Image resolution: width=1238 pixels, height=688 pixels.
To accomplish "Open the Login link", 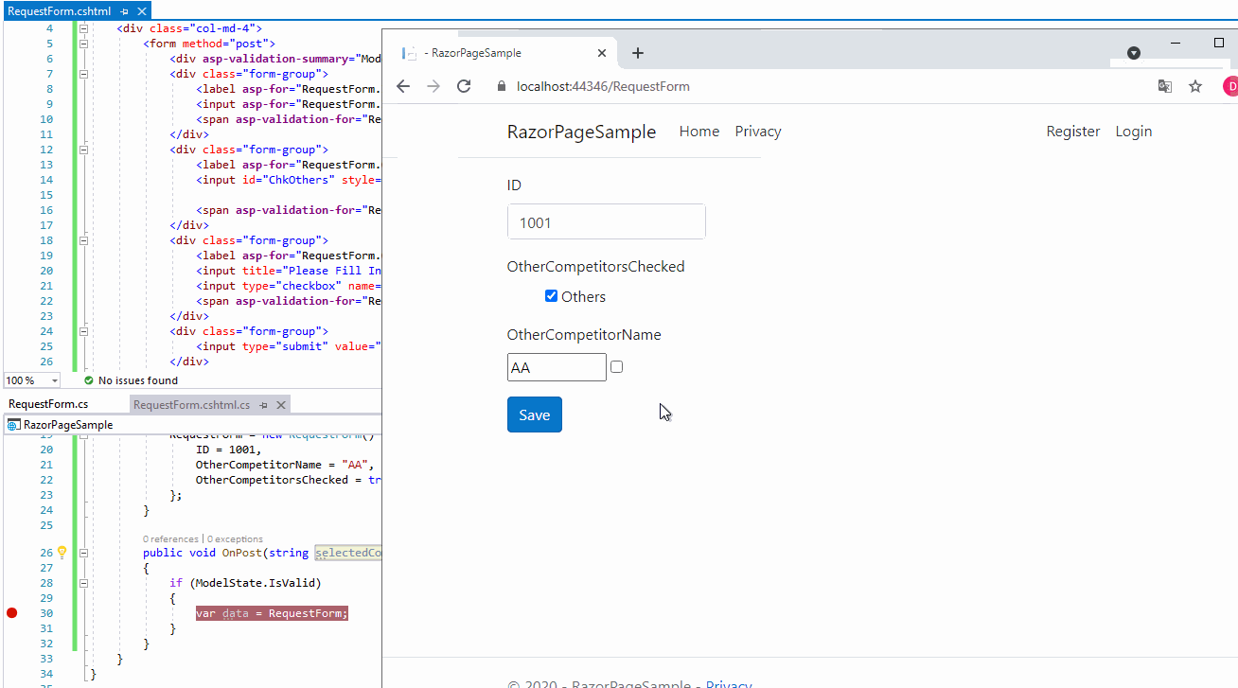I will point(1133,132).
